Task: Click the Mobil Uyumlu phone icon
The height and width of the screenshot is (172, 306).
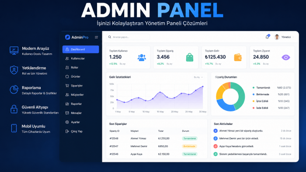Action: (x=14, y=128)
